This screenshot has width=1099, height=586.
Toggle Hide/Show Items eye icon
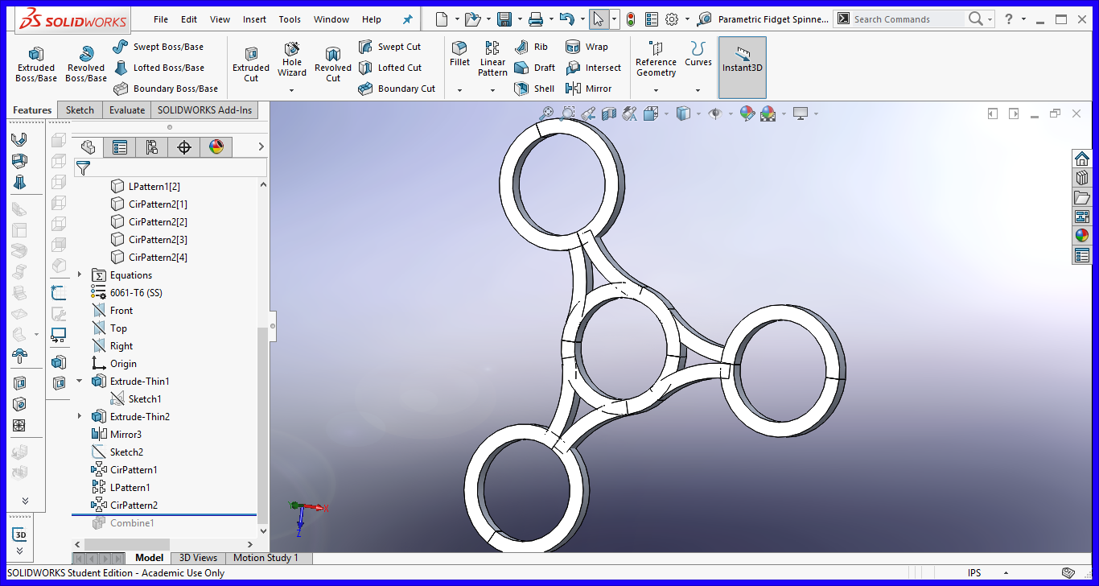[x=714, y=113]
